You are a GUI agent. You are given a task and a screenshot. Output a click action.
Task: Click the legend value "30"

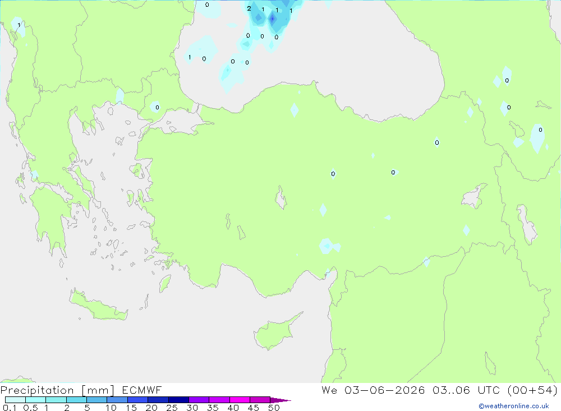(192, 408)
